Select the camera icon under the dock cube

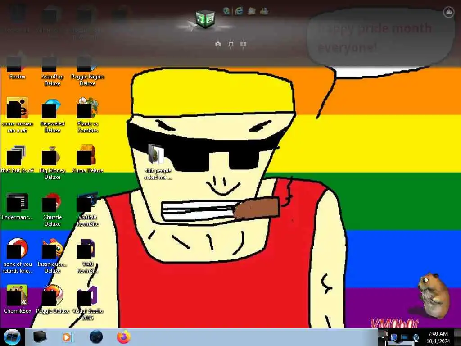[x=218, y=44]
